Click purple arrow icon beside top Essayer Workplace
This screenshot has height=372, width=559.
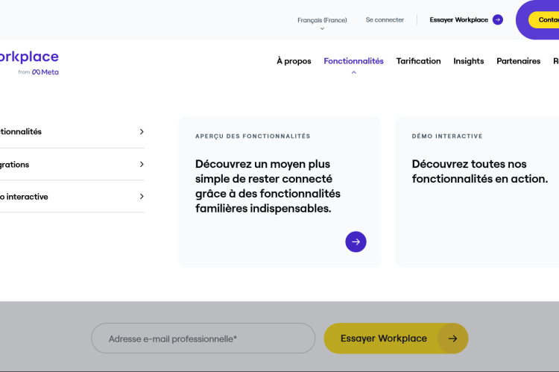coord(498,20)
